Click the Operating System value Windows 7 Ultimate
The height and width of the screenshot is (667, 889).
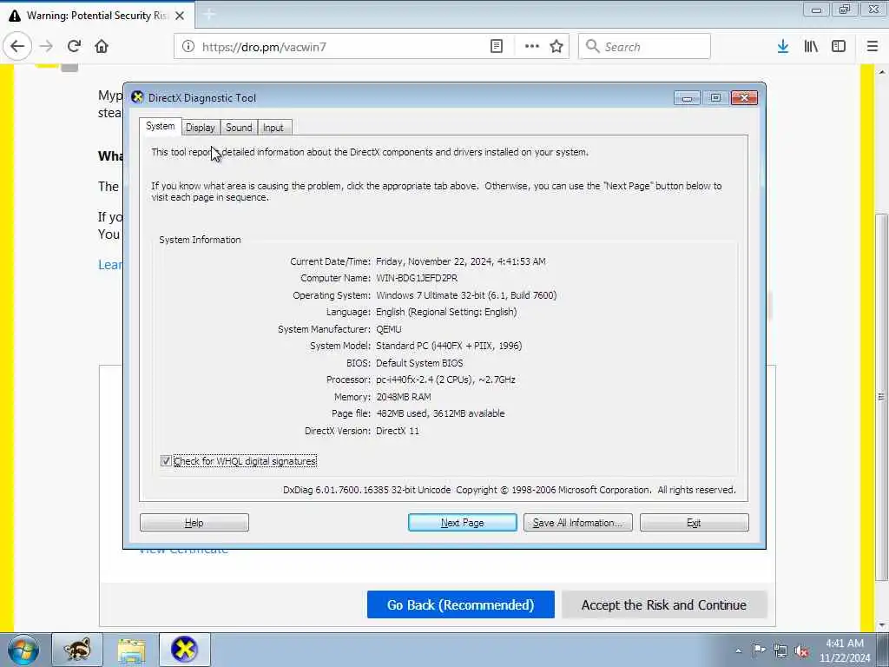pyautogui.click(x=466, y=295)
